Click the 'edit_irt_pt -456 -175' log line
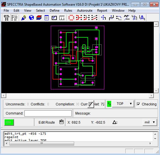 25,134
